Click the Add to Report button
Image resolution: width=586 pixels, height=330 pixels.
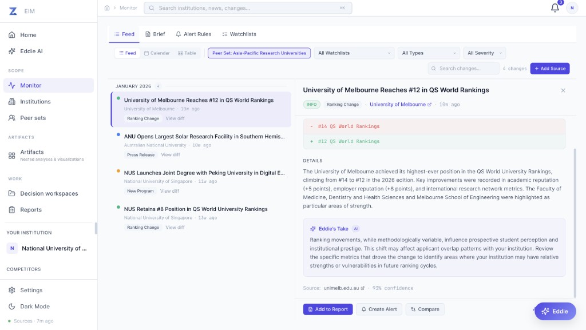click(x=328, y=309)
